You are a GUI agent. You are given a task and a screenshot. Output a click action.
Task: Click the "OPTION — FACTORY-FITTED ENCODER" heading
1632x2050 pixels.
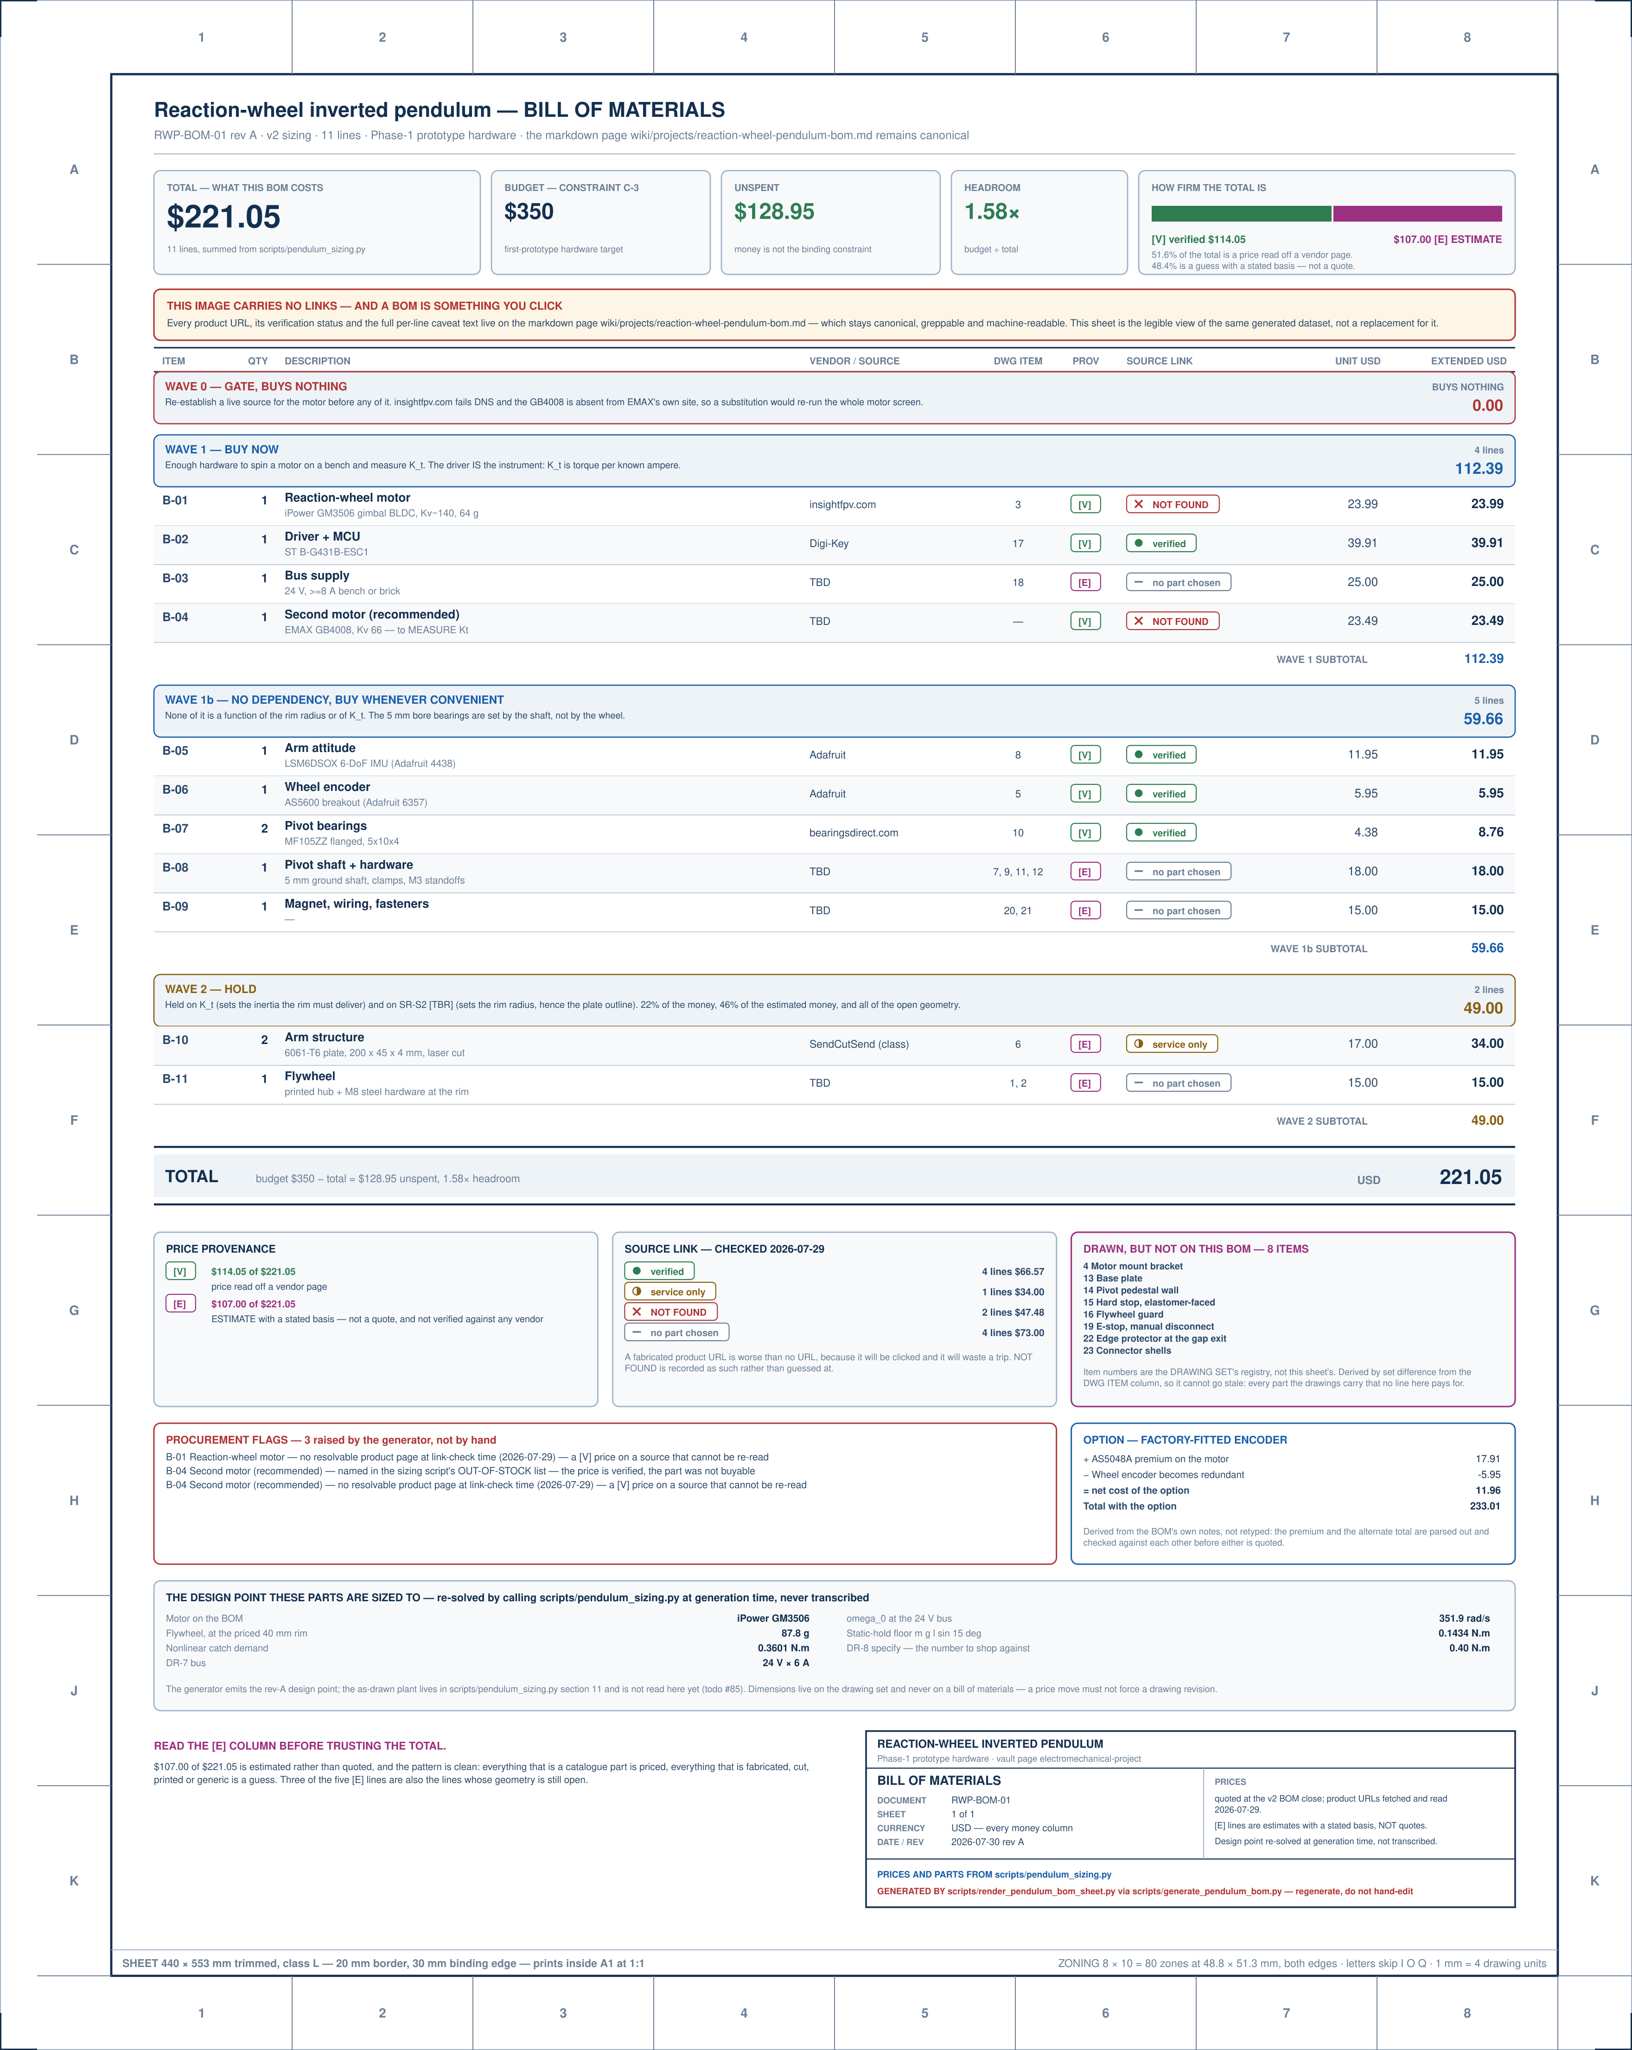[1185, 1440]
